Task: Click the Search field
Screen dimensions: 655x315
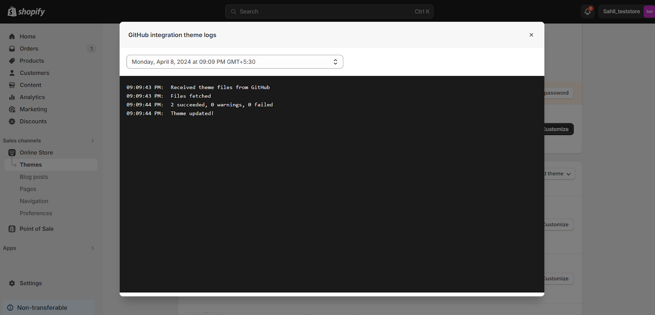Action: click(329, 11)
